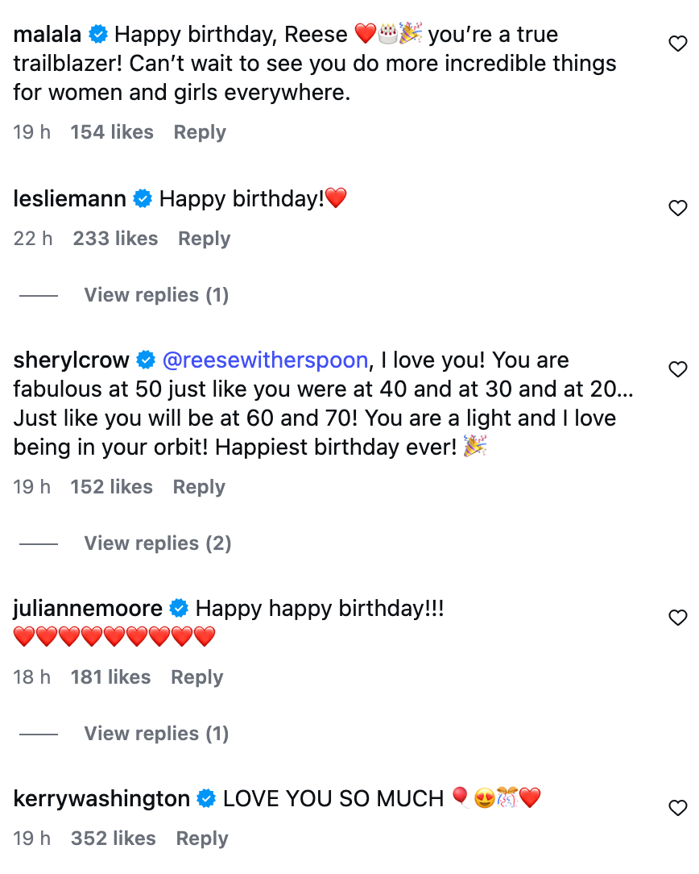Viewport: 699px width, 874px height.
Task: Expand View replies (1) under lesliemann
Action: (x=156, y=295)
